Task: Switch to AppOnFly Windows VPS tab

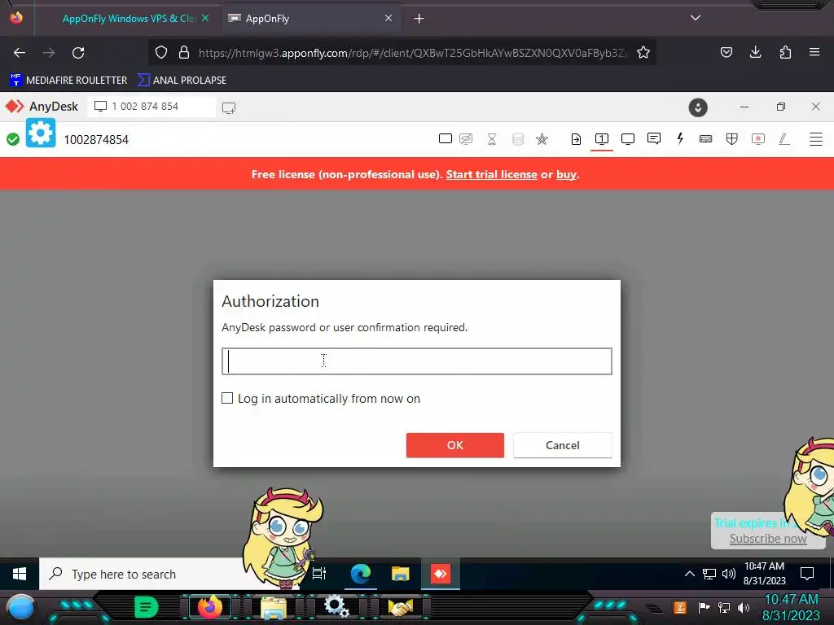Action: point(128,18)
